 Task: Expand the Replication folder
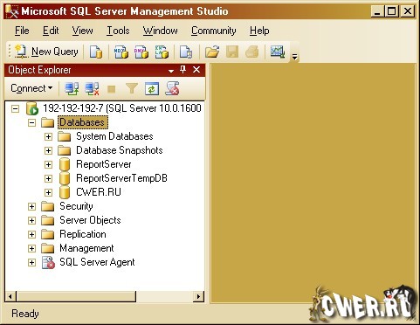(31, 234)
